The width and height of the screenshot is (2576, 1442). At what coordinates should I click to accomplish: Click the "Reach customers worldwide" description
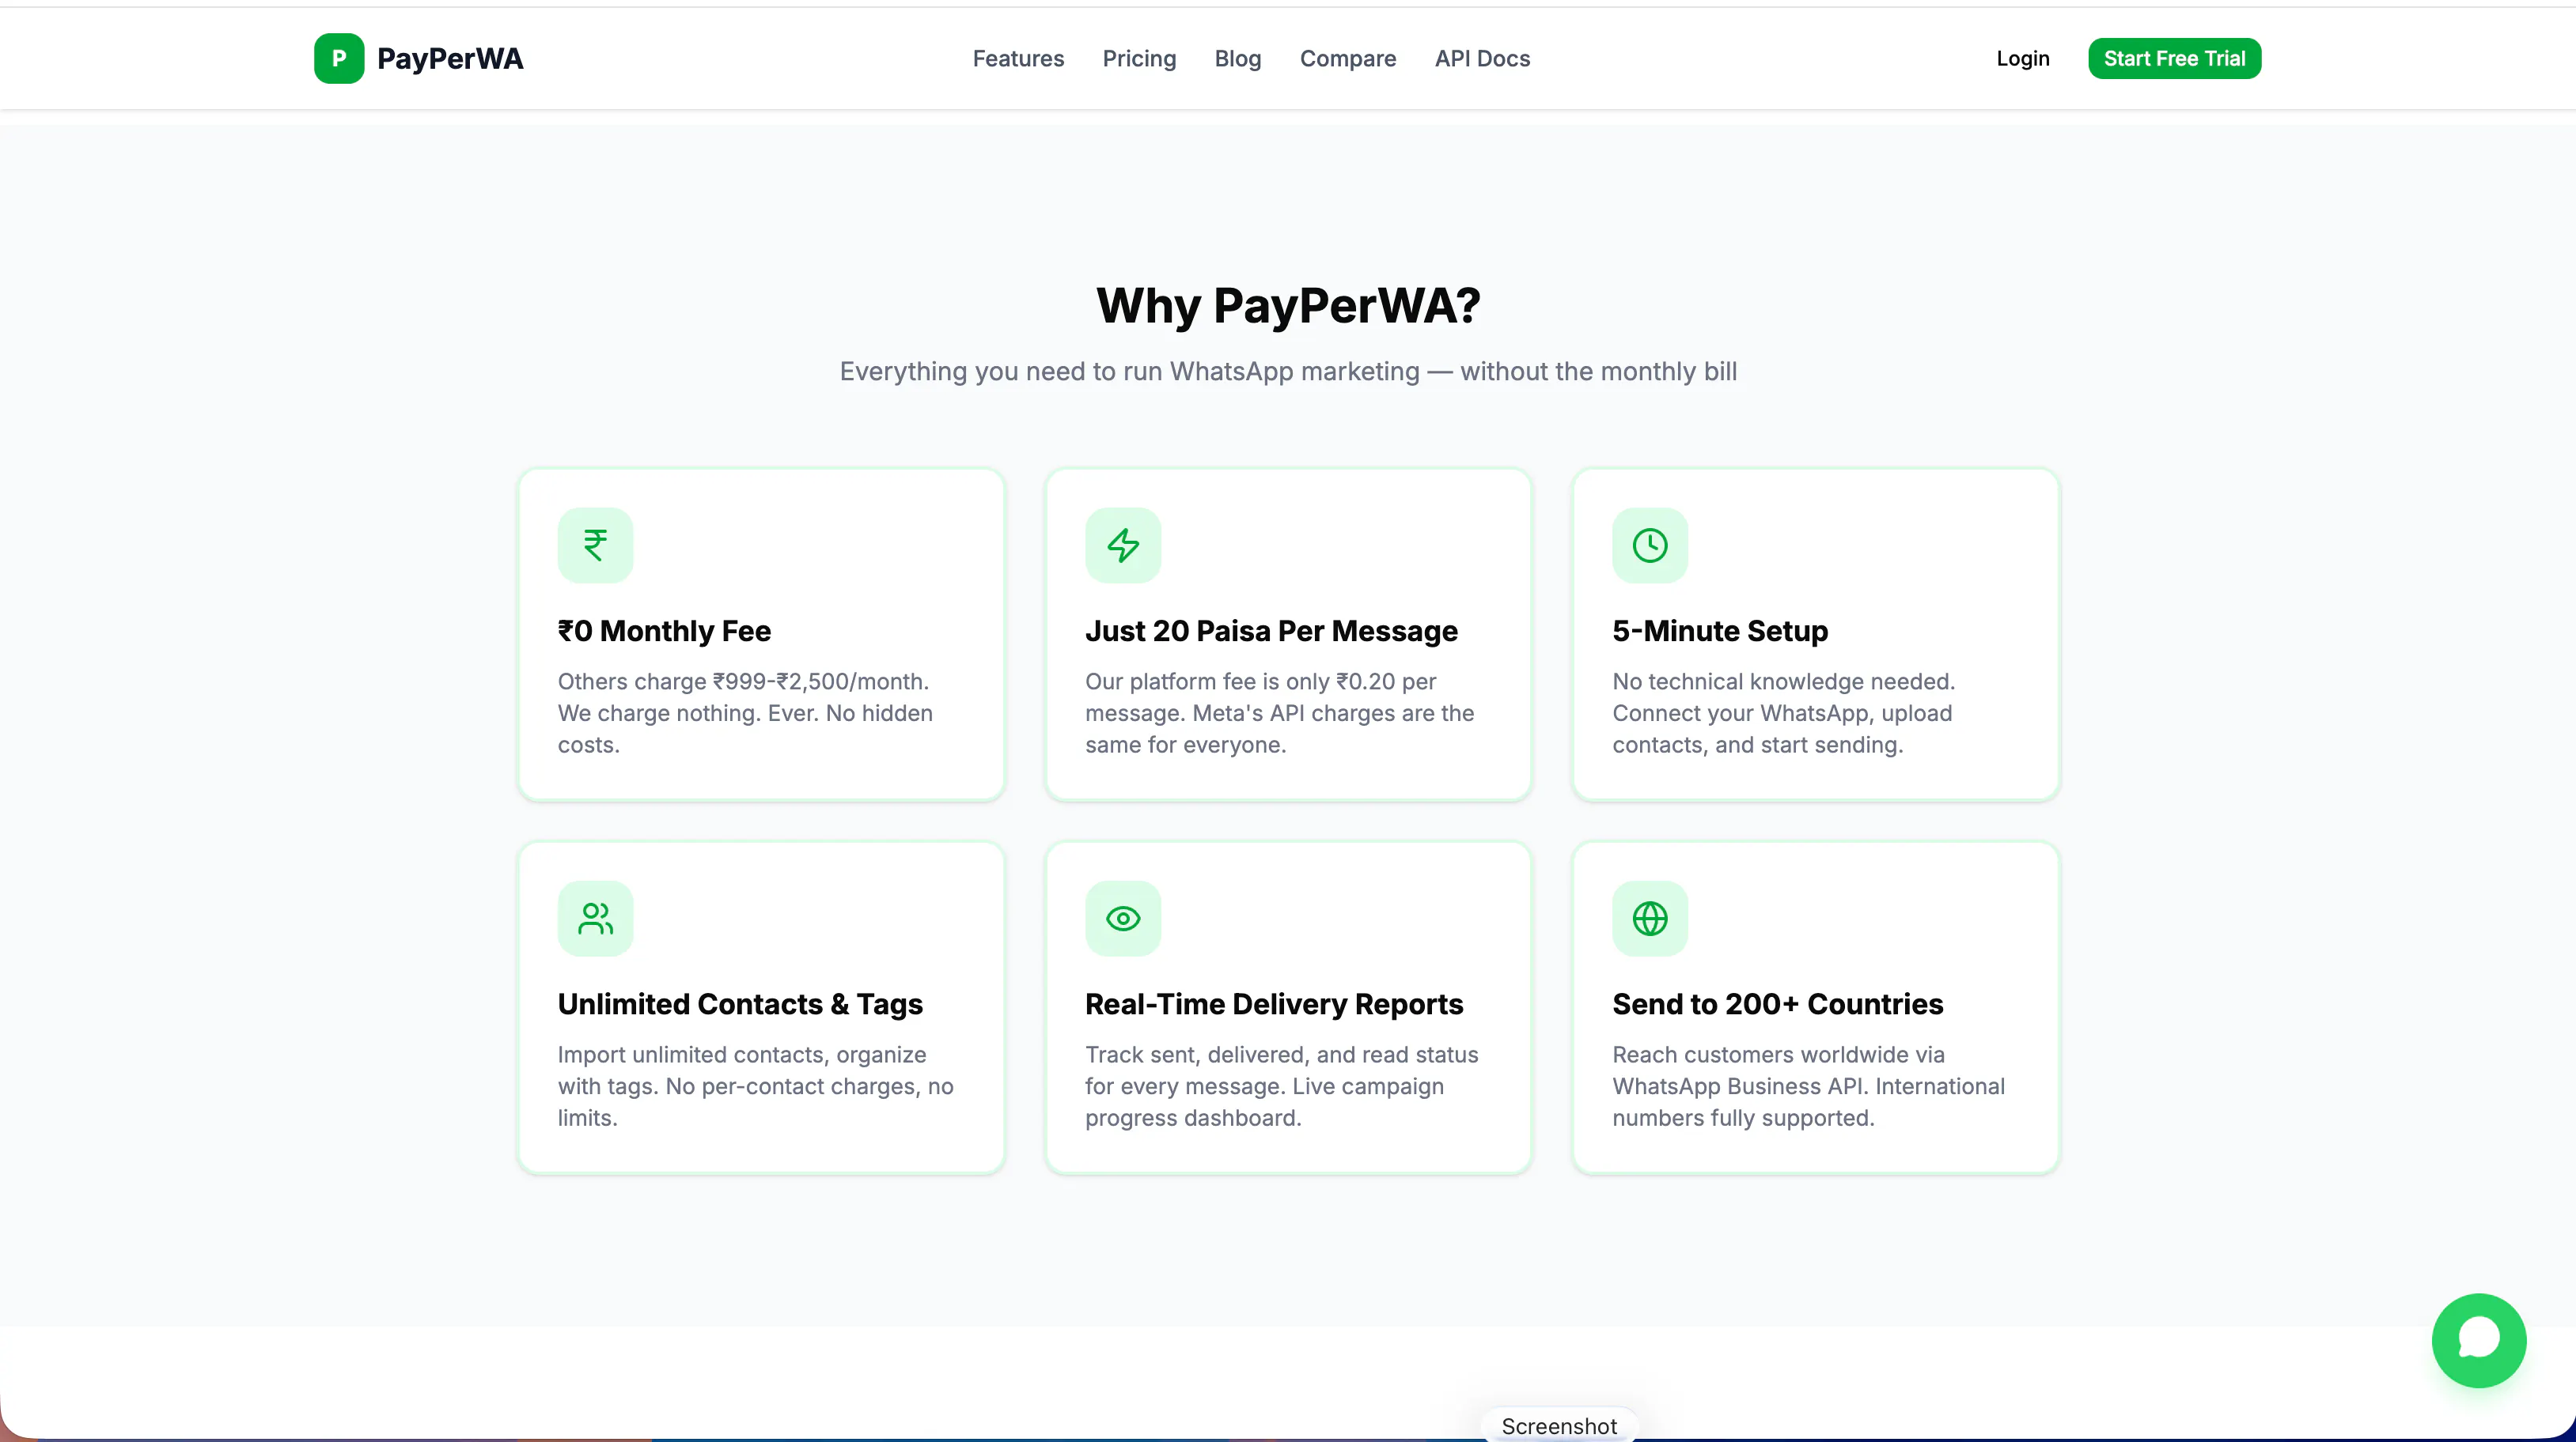(1808, 1086)
